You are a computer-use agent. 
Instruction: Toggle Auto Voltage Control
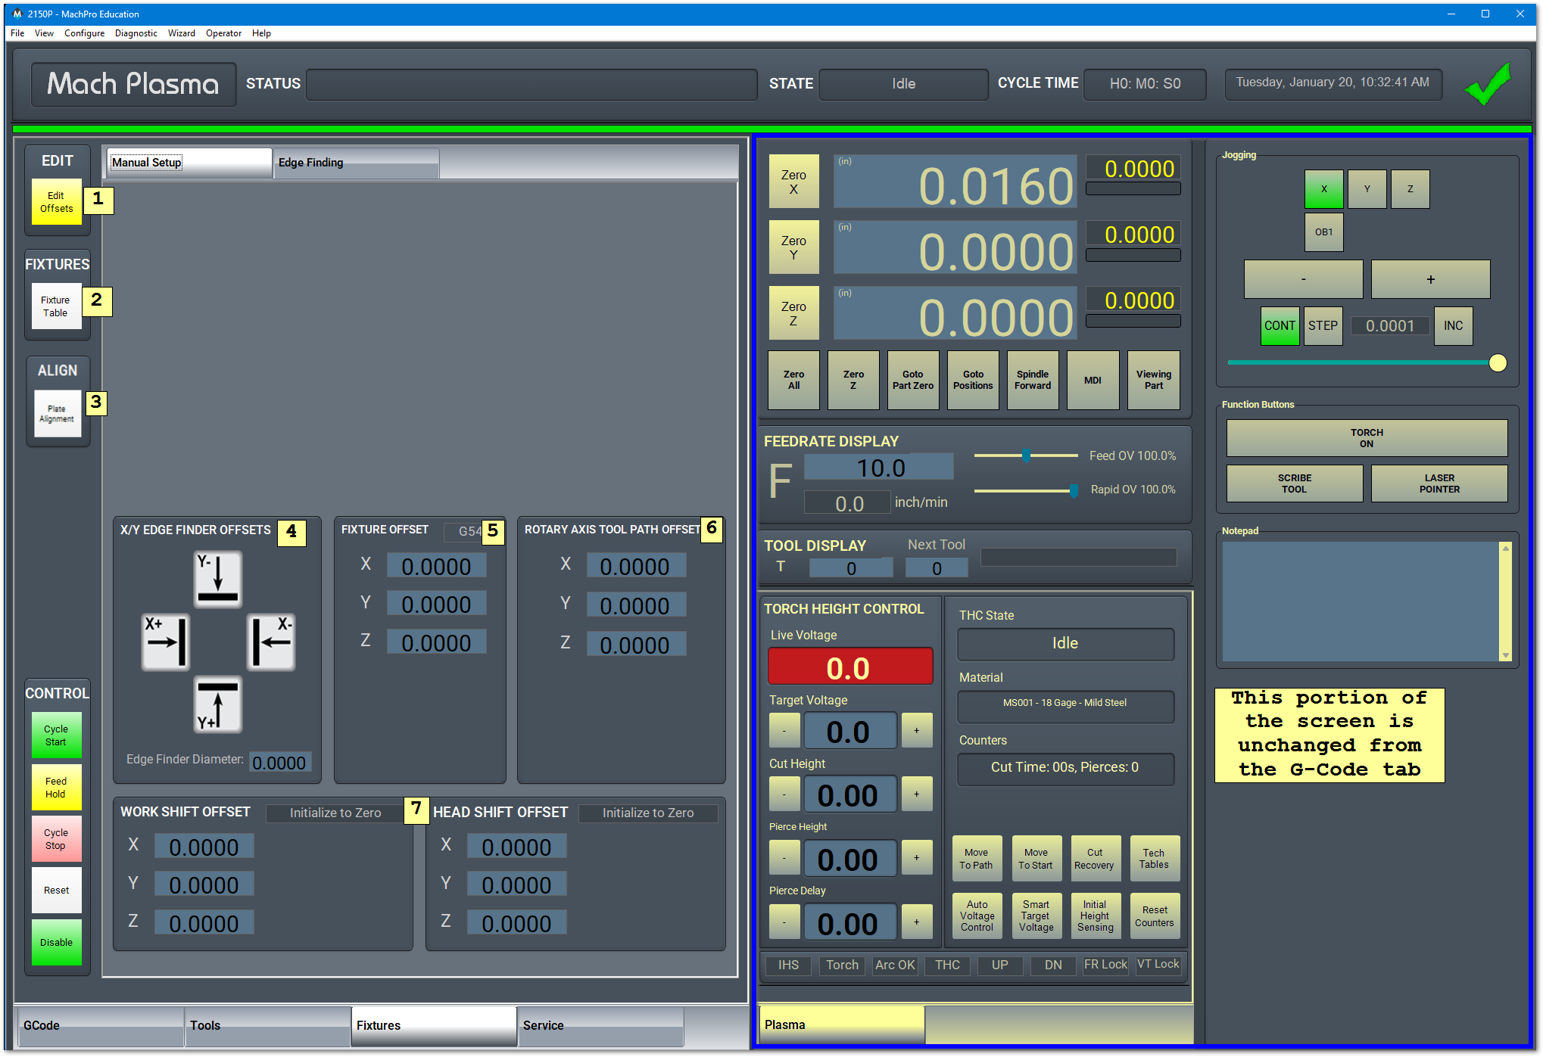coord(977,916)
